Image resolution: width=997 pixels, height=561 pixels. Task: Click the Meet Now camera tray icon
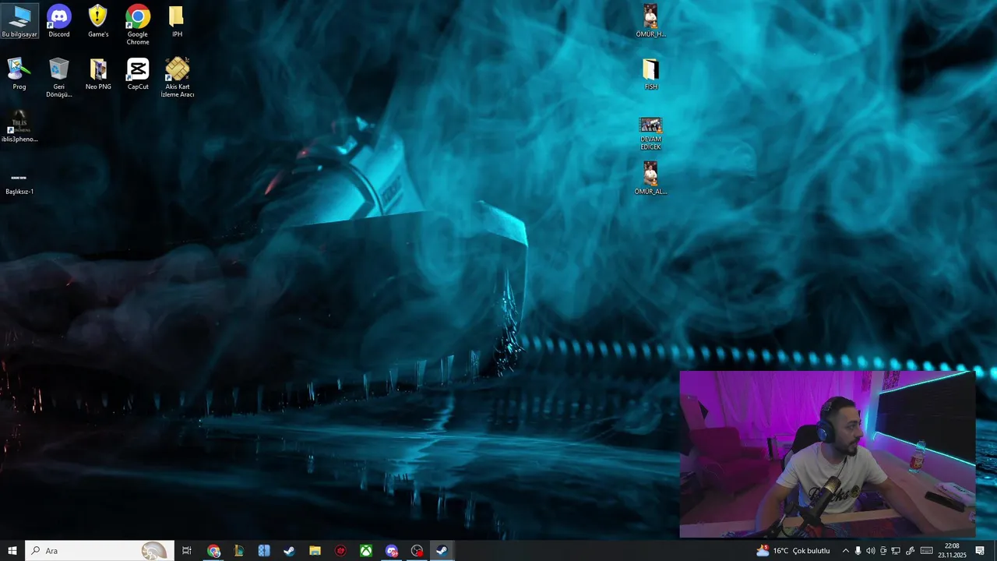(x=883, y=551)
